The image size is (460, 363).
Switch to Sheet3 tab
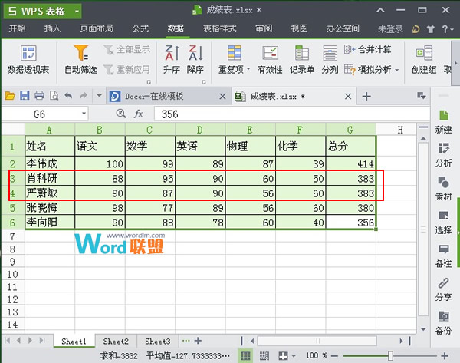tap(158, 342)
